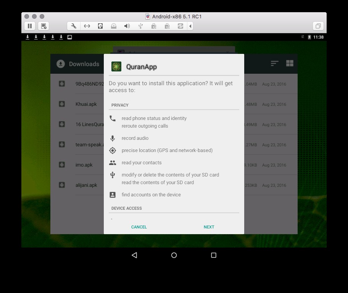Screen dimensions: 348x293
Task: Tap the screen notification icon in status bar
Action: (x=69, y=37)
